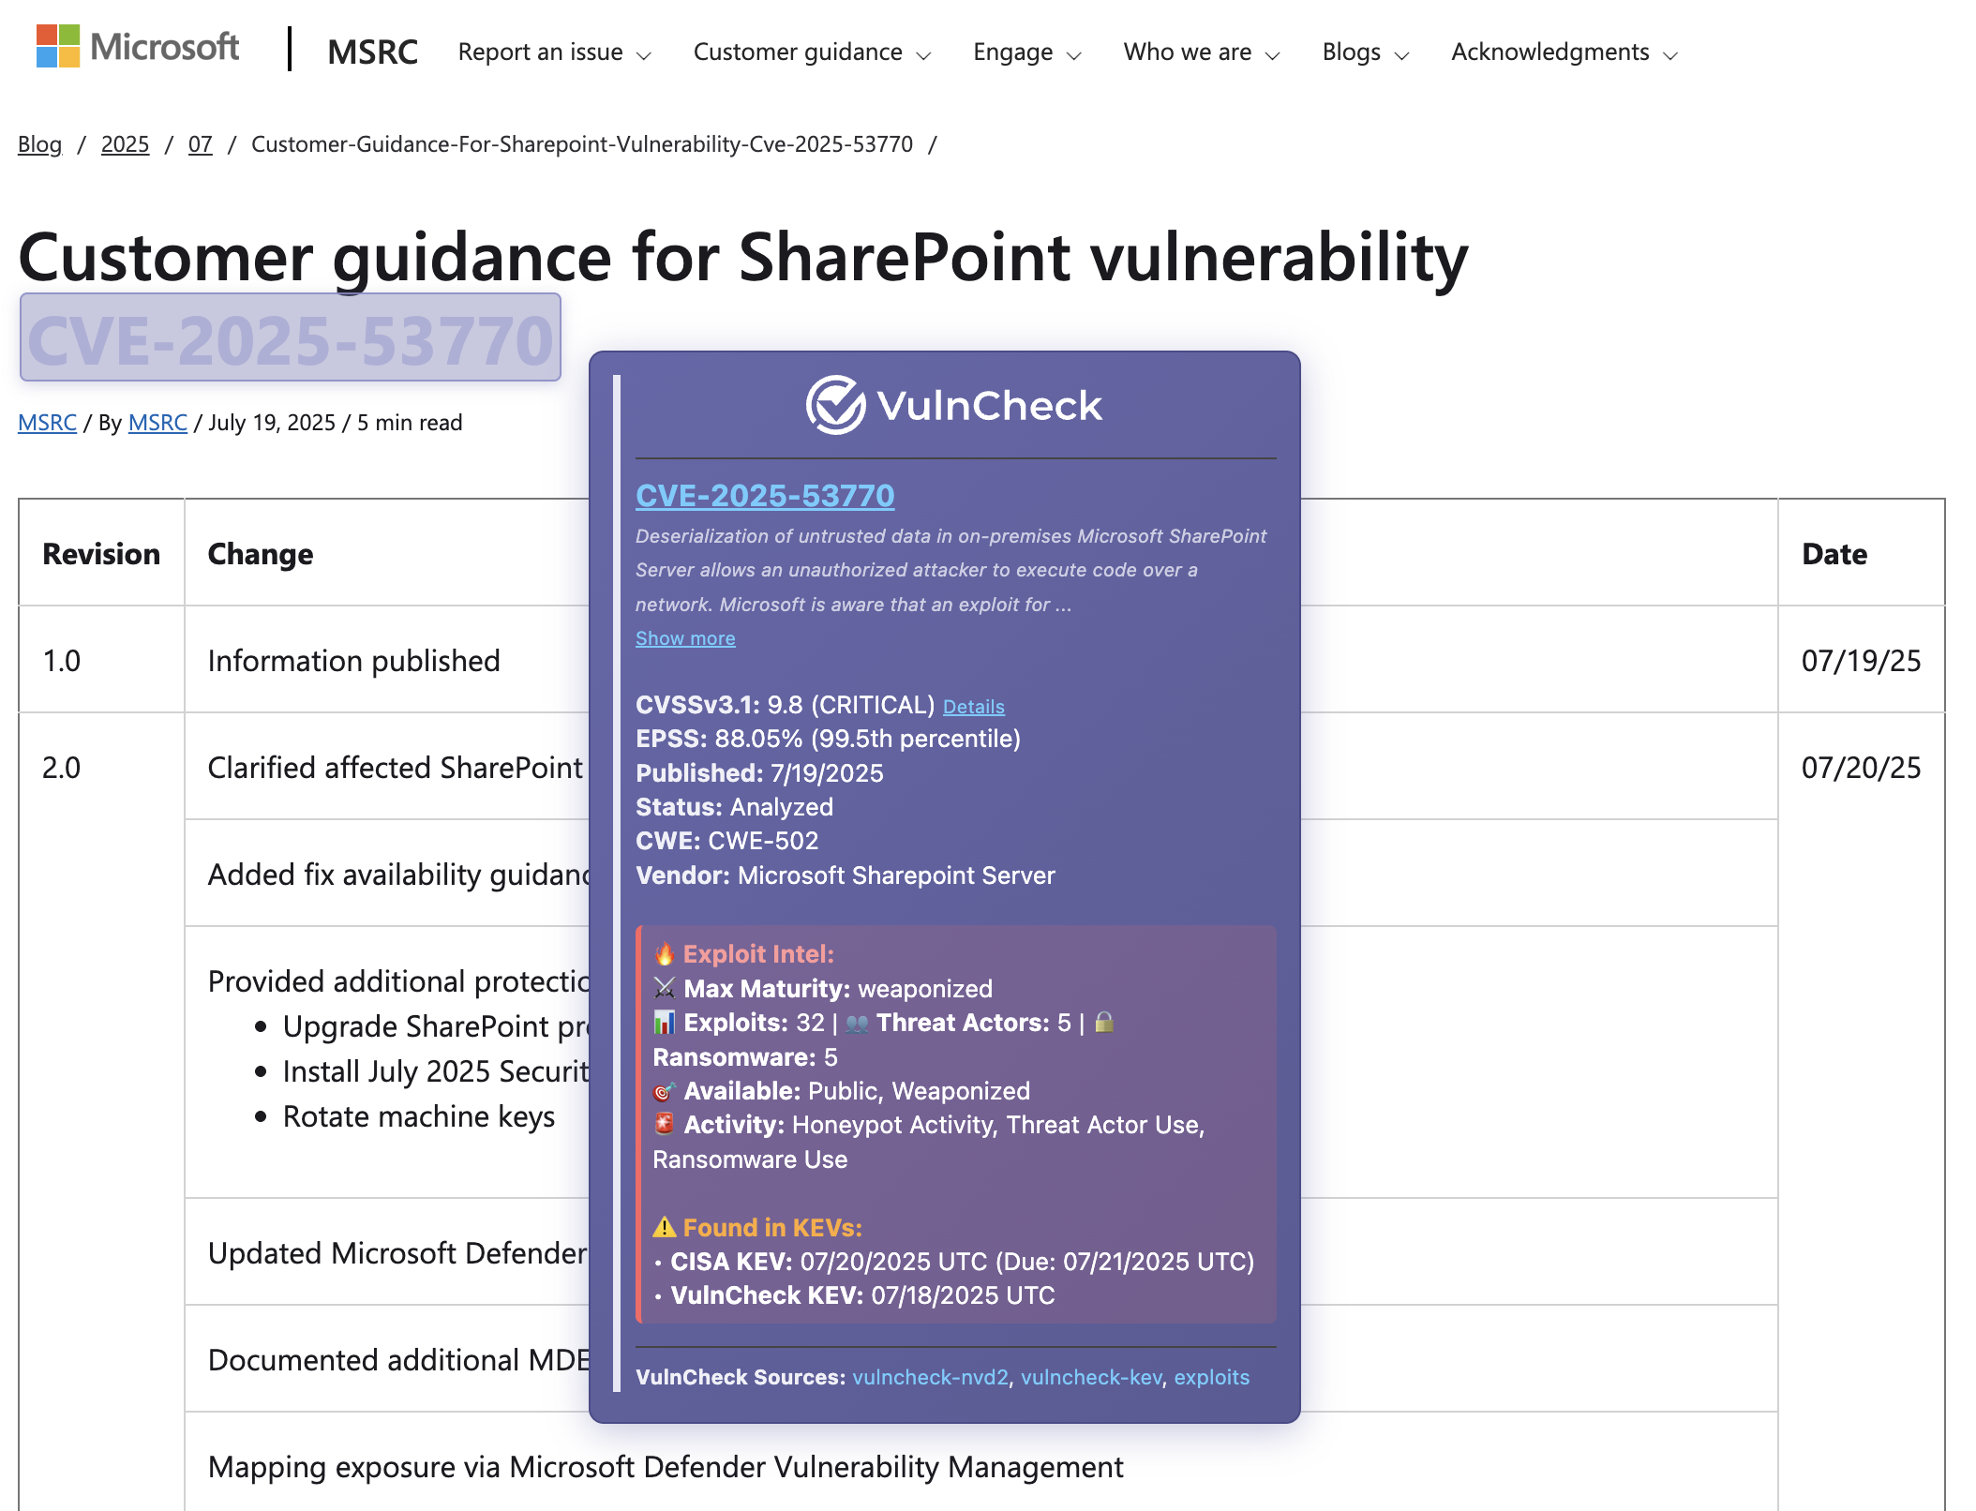Screen dimensions: 1976x1511
Task: Click the bar chart icon next to Exploits
Action: click(665, 1023)
